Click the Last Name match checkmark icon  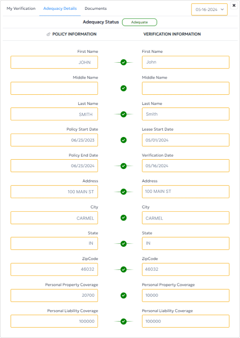pyautogui.click(x=123, y=114)
